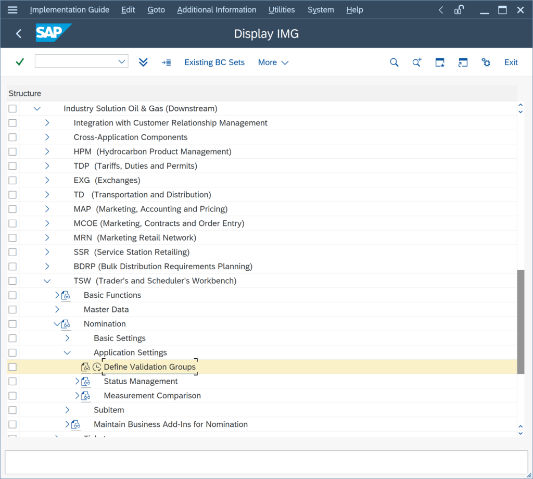Expand MAP (Marketing, Accounting and Pricing)

coord(47,209)
